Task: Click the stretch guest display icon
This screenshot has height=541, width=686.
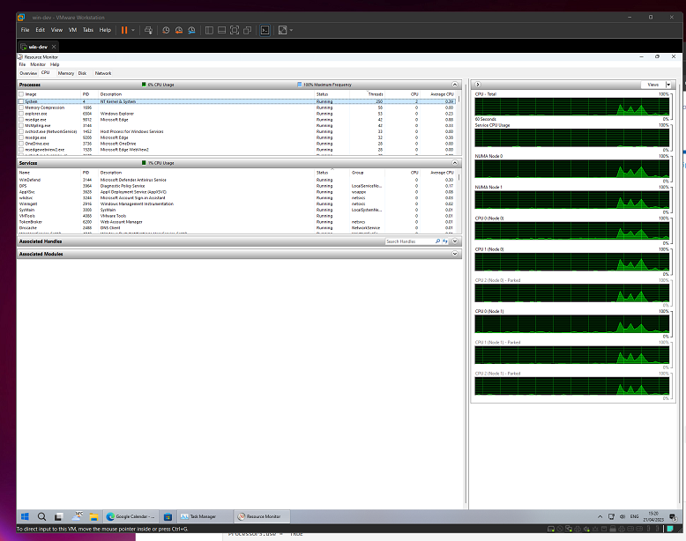Action: pos(283,30)
